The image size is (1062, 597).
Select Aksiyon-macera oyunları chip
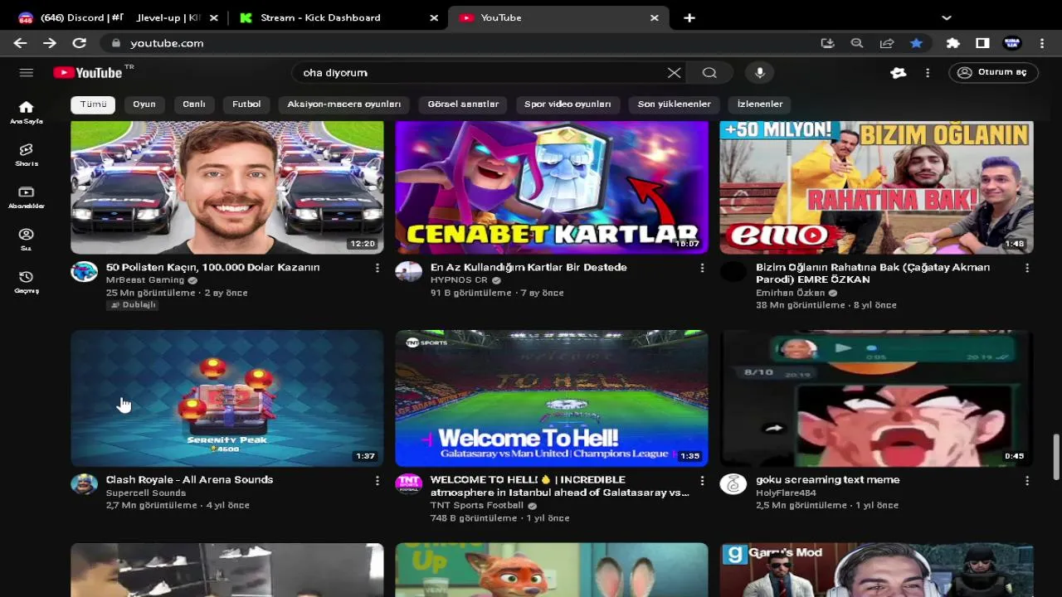(x=343, y=104)
